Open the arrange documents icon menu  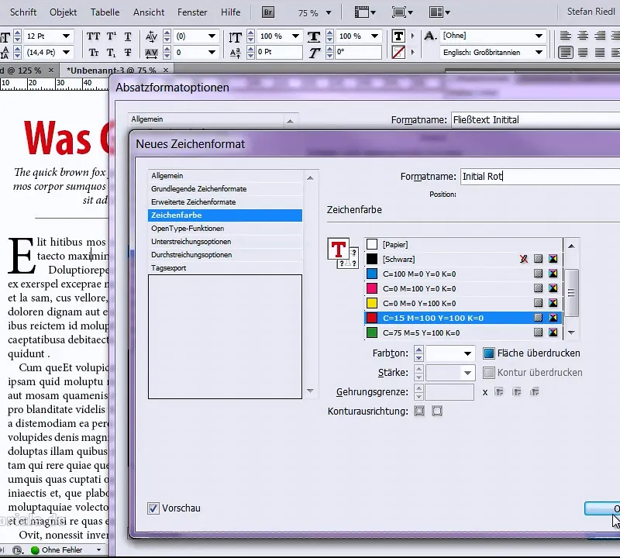(439, 12)
